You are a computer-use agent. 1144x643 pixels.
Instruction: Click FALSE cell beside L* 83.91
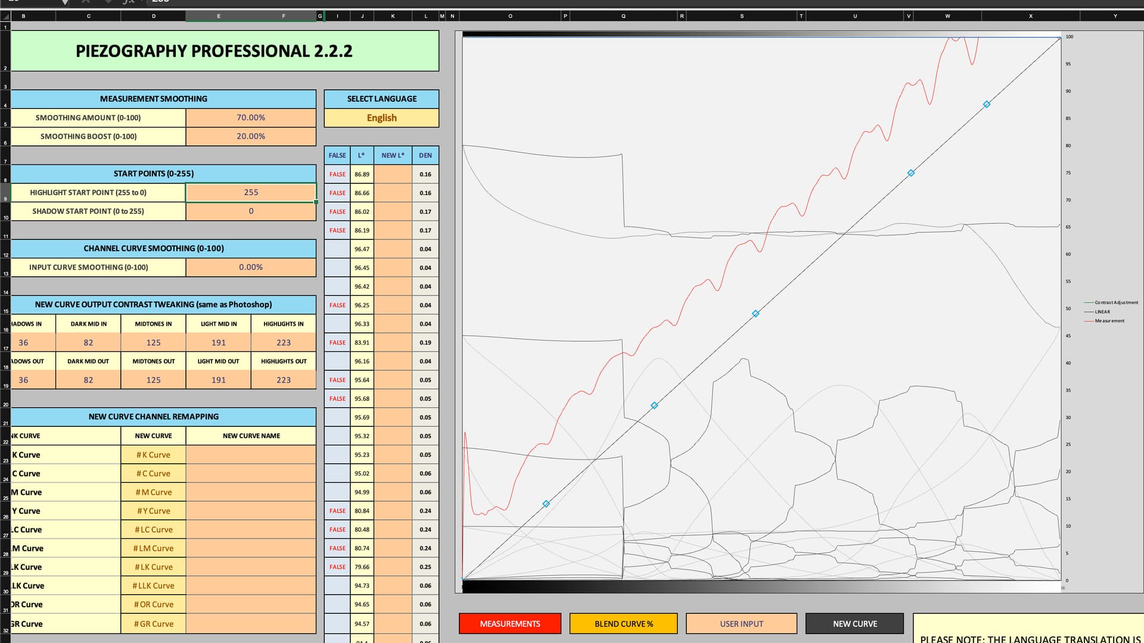337,343
